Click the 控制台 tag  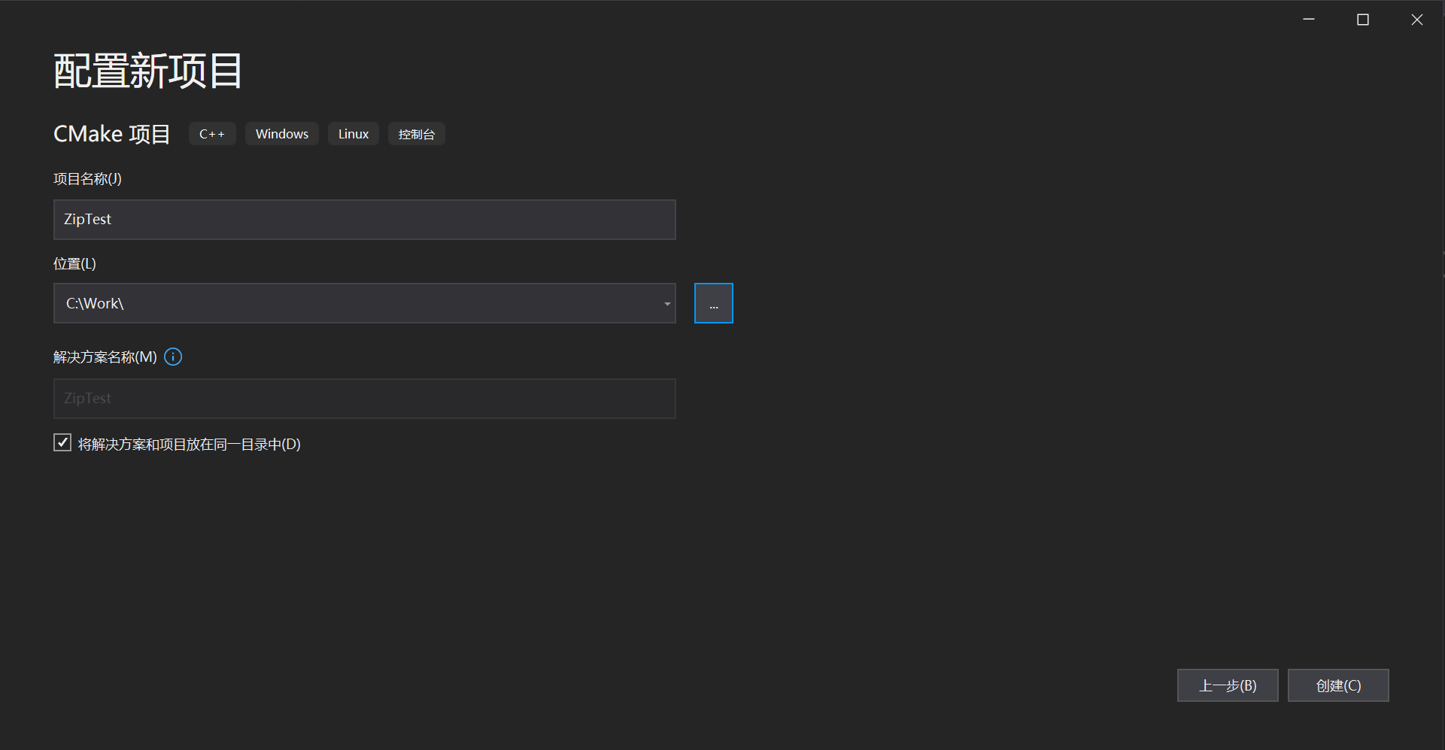pyautogui.click(x=417, y=134)
